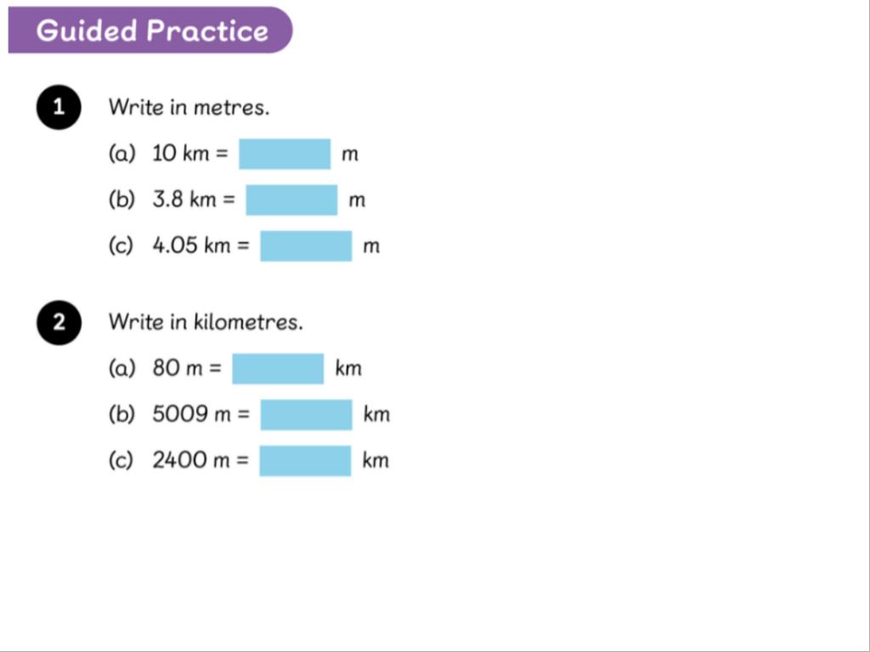Click the "km" unit after the 2400 m box
The image size is (870, 652).
(x=376, y=460)
